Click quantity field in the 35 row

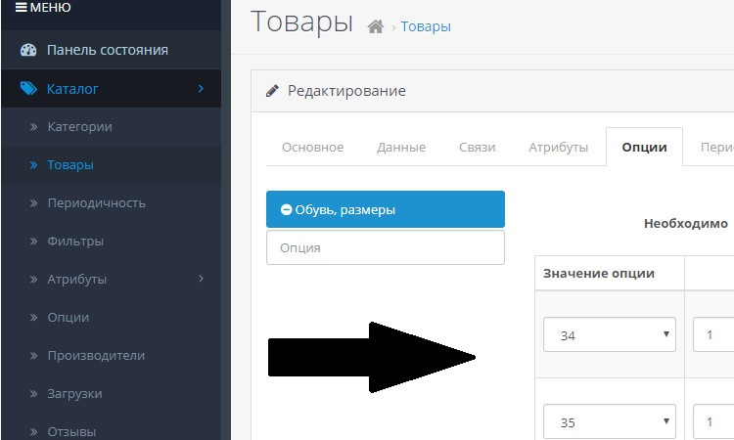pyautogui.click(x=713, y=421)
